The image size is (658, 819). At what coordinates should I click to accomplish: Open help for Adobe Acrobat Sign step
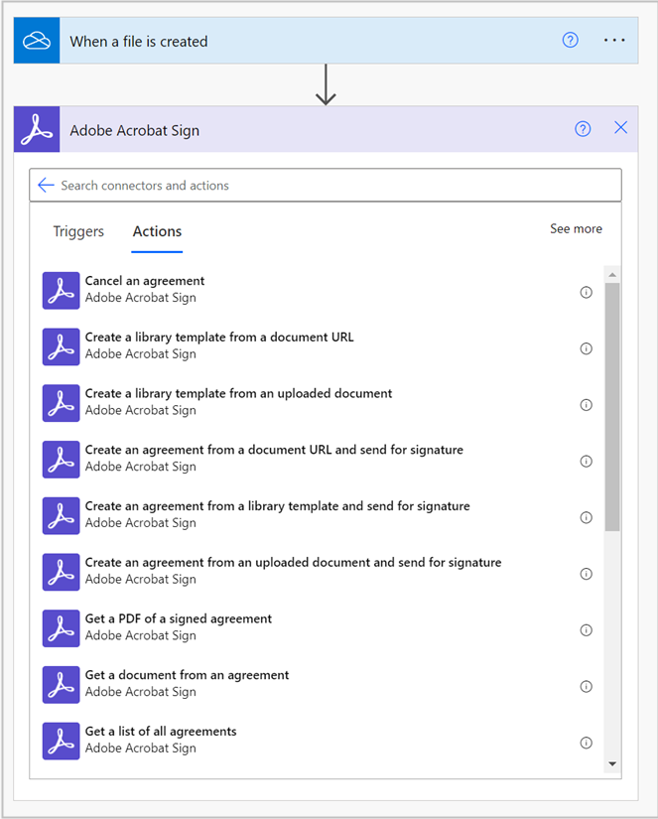click(583, 128)
